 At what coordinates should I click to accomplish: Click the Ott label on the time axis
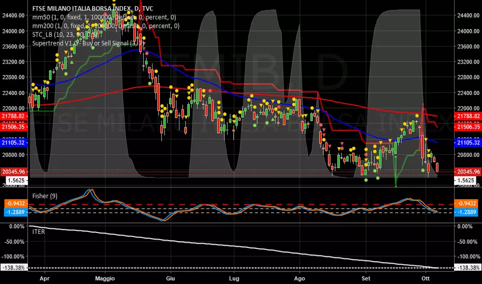point(425,277)
